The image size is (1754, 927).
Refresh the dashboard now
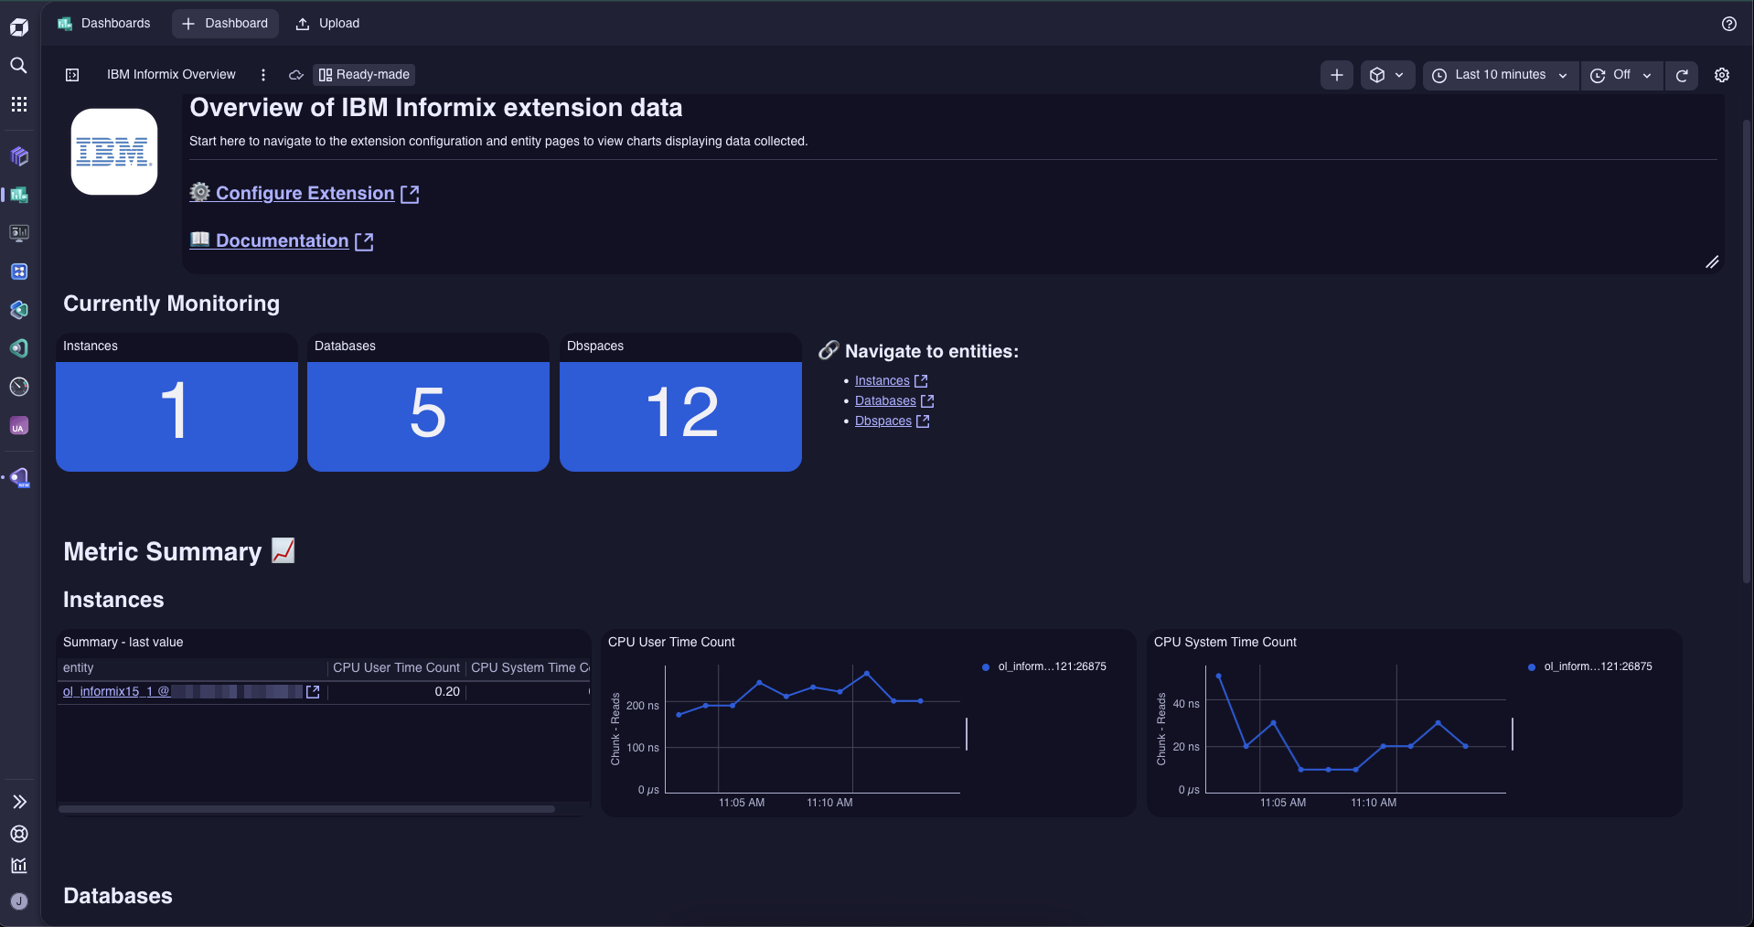tap(1682, 75)
